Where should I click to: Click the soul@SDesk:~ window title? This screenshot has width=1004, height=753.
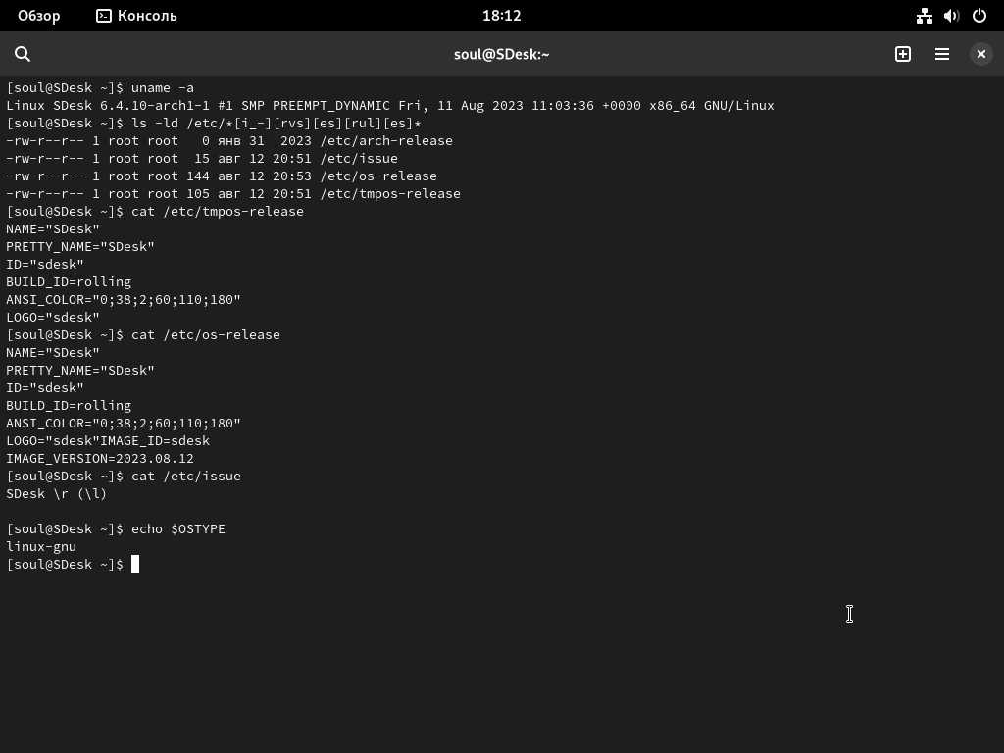click(501, 55)
